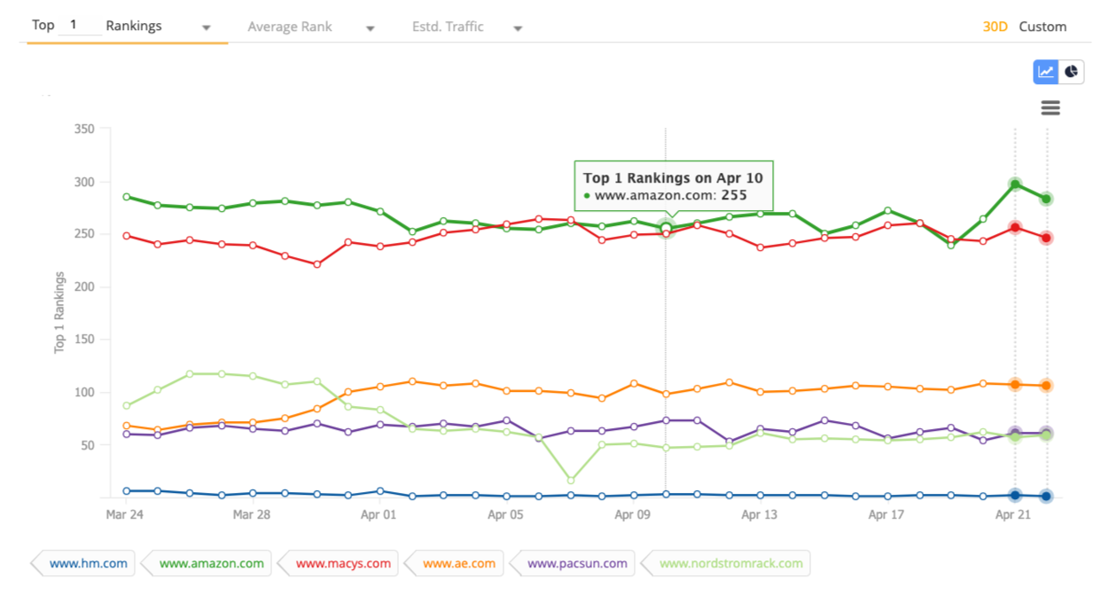Expand the Top Rankings dropdown arrow
The image size is (1101, 610).
[207, 27]
